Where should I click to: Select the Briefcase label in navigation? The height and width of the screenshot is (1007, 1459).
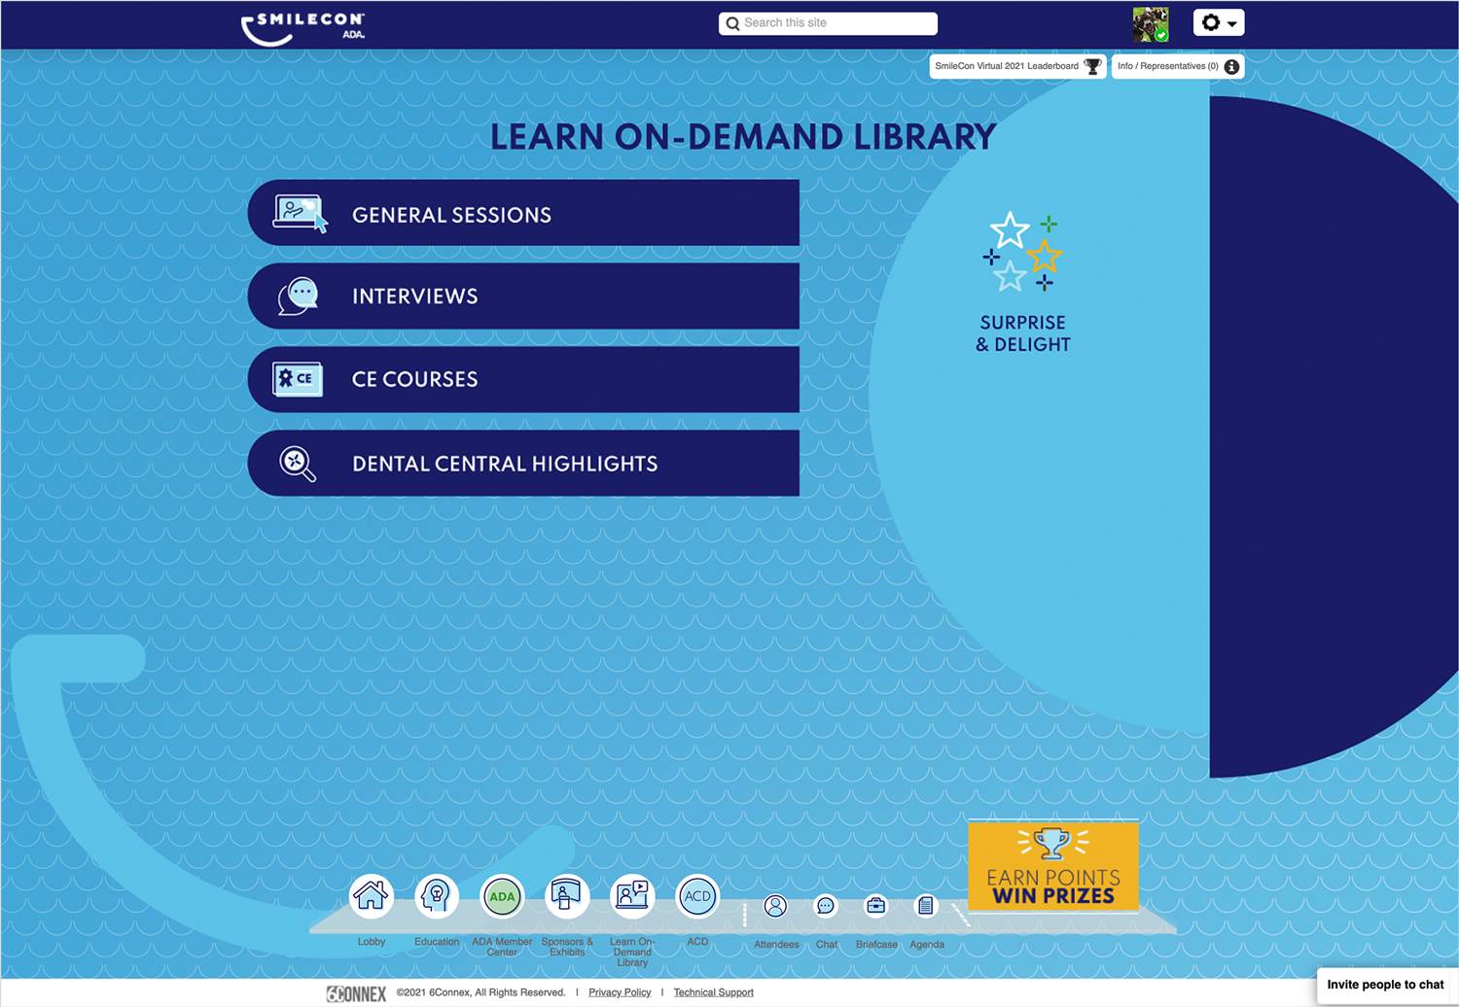coord(876,945)
